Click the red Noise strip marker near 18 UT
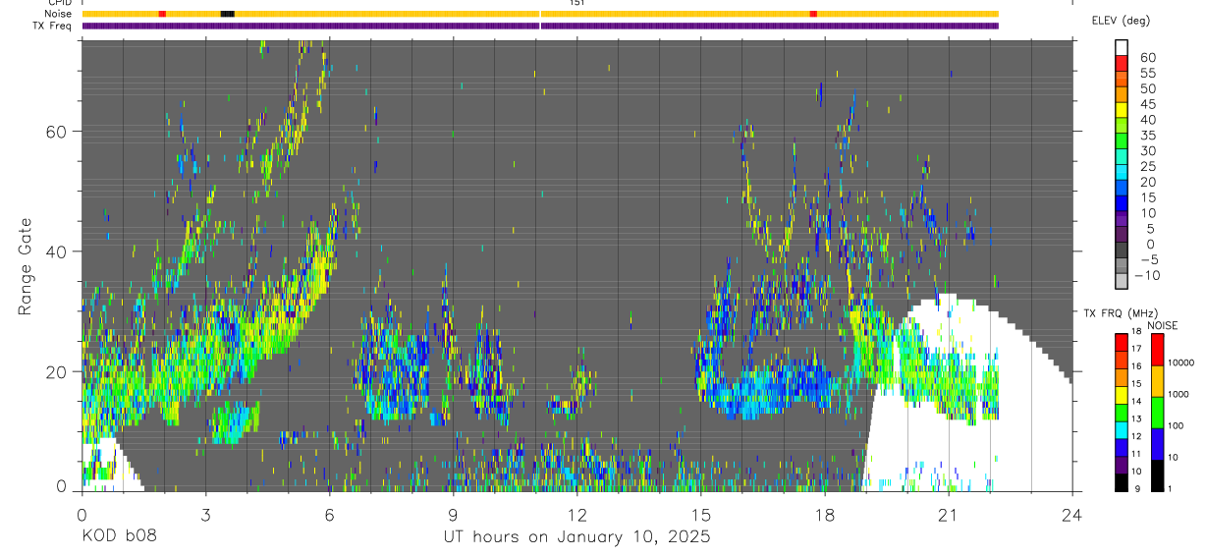Image resolution: width=1206 pixels, height=557 pixels. point(813,14)
